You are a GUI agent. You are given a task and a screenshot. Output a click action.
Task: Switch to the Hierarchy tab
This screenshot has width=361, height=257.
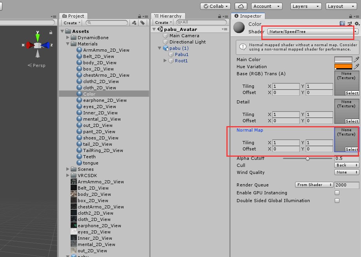(168, 16)
